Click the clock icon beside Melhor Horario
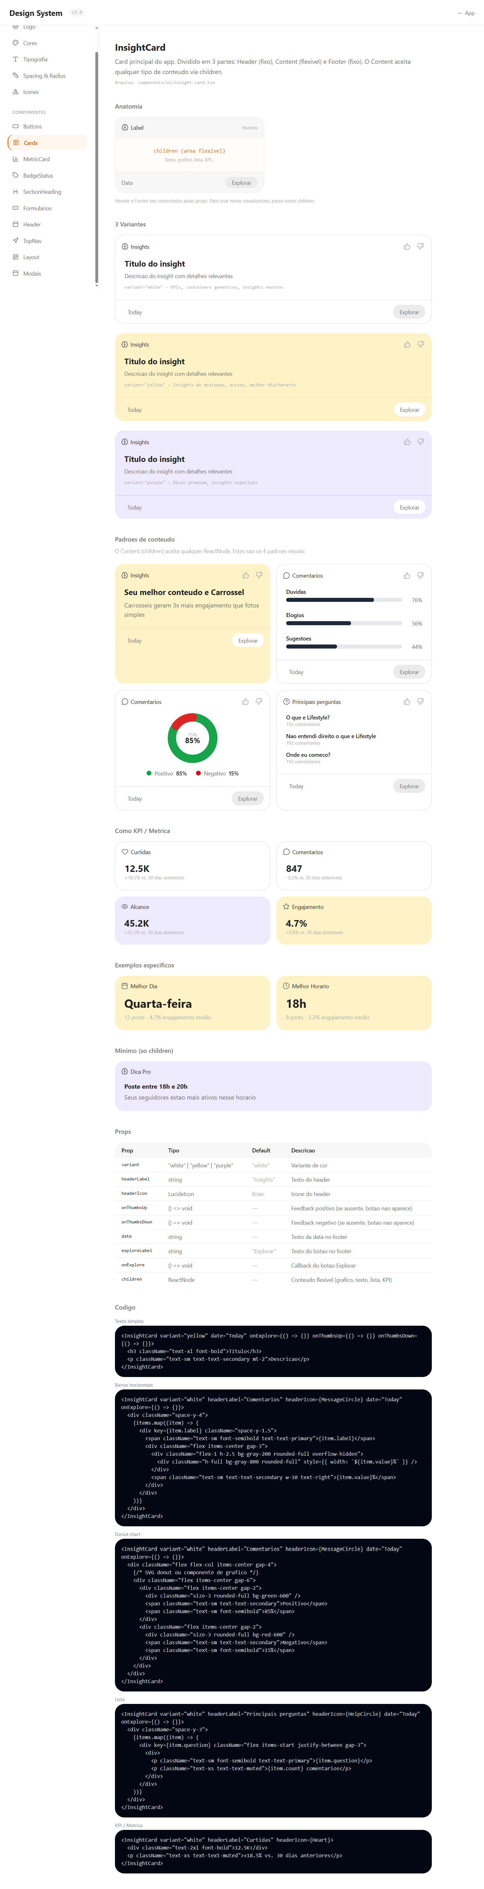This screenshot has height=1889, width=484. pyautogui.click(x=286, y=986)
